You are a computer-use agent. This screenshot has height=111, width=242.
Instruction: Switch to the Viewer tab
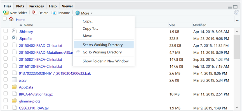(x=67, y=6)
